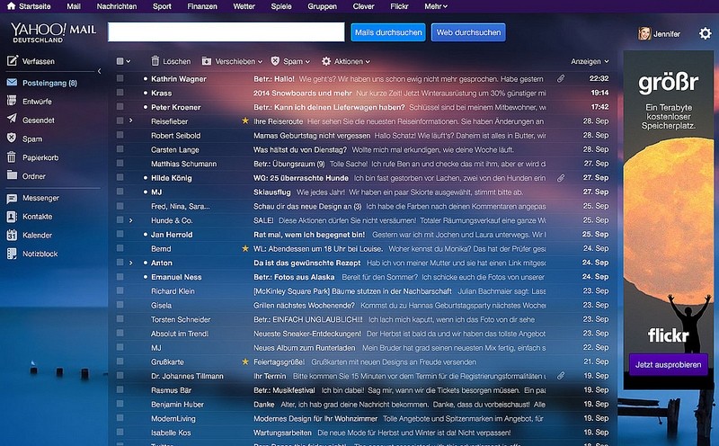Screen dimensions: 719x446
Task: Tick the select-all checkbox in the toolbar
Action: [x=120, y=61]
